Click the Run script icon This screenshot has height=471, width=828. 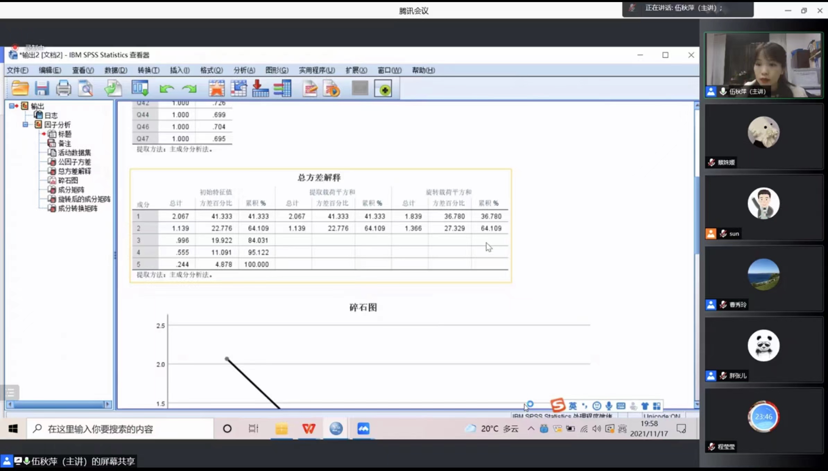point(331,88)
